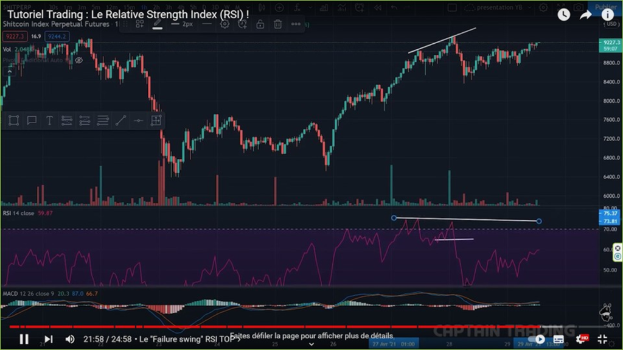
Task: Select the left handle of the RSI trendline
Action: click(x=394, y=218)
